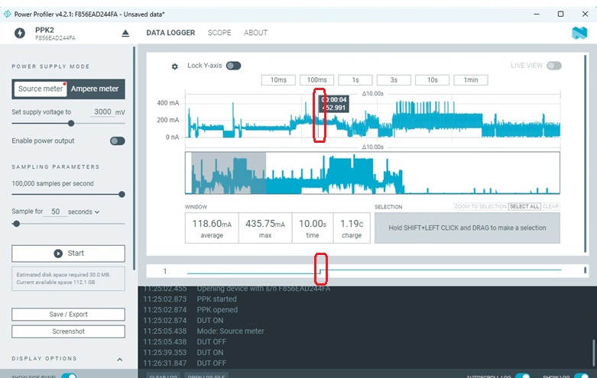Select Ampere meter mode
This screenshot has height=378, width=597.
[x=95, y=89]
